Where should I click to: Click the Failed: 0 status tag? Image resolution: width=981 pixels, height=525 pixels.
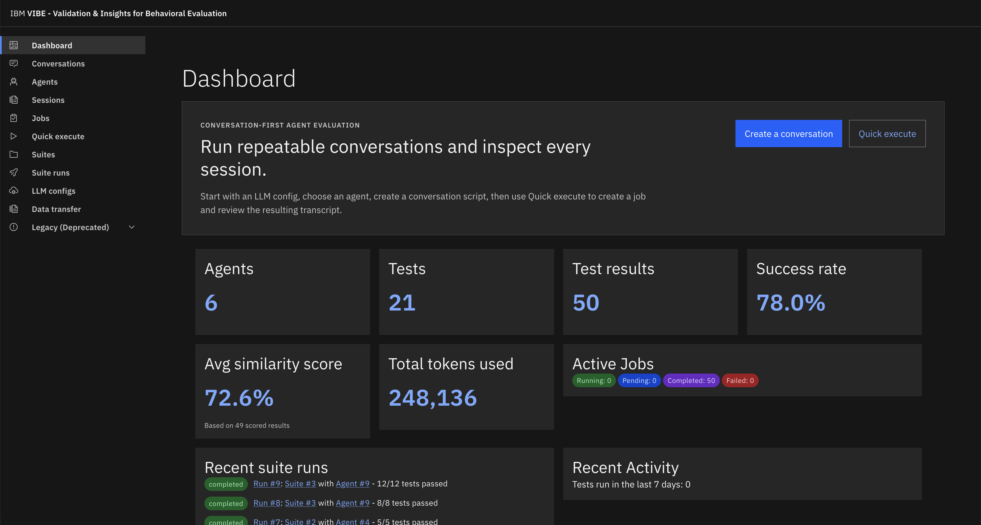740,380
